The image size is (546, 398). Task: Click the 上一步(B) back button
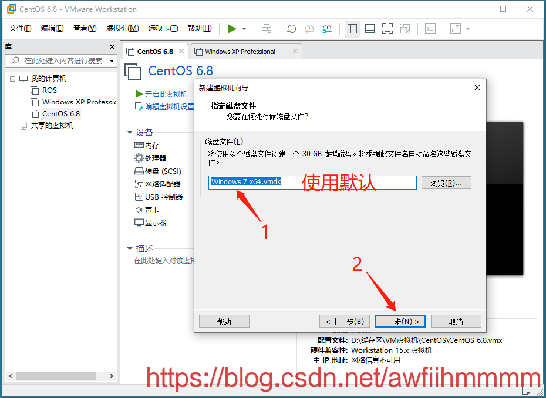pos(345,322)
